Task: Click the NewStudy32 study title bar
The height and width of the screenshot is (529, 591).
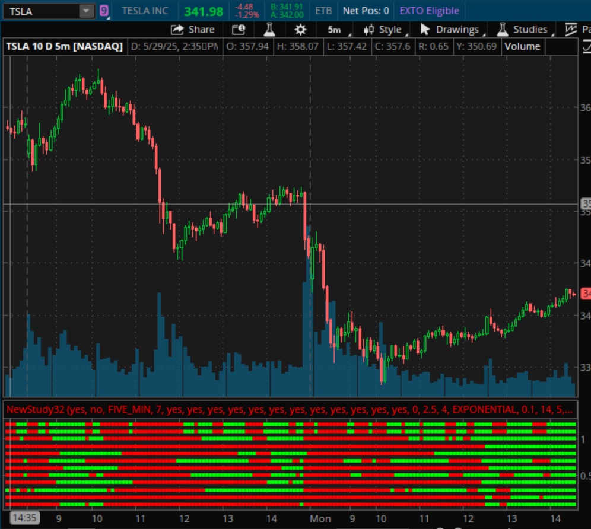Action: (290, 409)
